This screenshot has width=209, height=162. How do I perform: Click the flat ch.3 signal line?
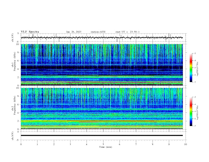(x=102, y=136)
